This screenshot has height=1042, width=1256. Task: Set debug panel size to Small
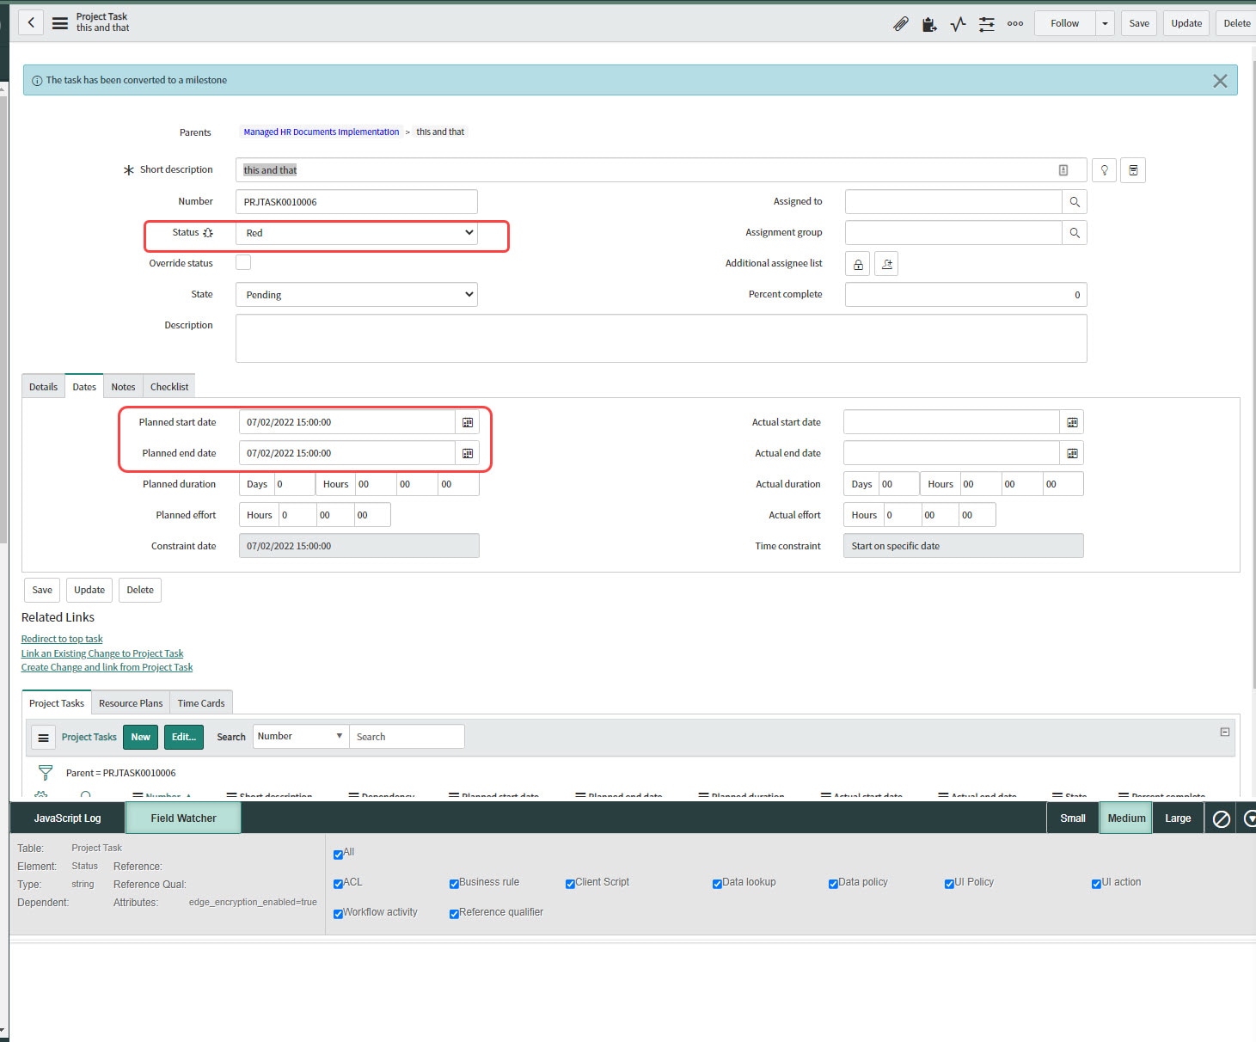pos(1073,818)
